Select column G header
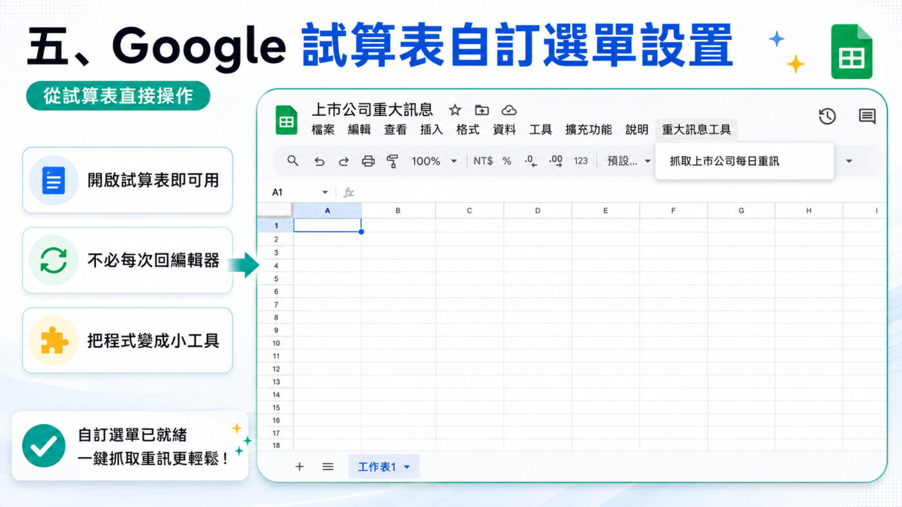Viewport: 902px width, 507px height. [741, 210]
